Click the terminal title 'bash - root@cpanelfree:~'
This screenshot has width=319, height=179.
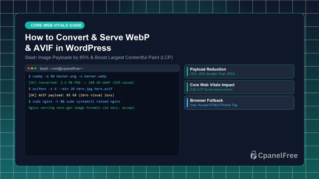click(62, 69)
